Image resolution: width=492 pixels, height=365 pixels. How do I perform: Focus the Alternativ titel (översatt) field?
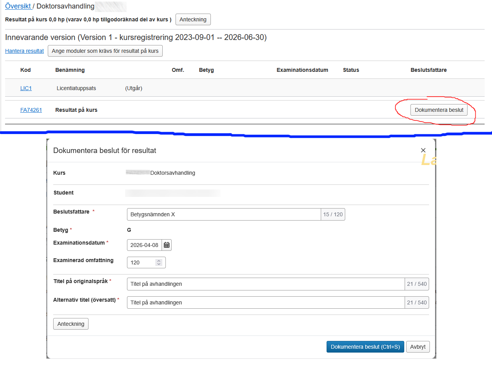coord(266,302)
